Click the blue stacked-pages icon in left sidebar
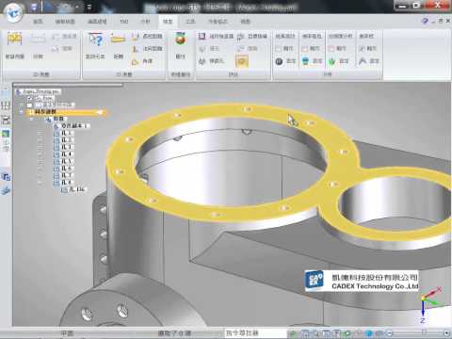Screen dimensions: 452x339 [x=6, y=177]
